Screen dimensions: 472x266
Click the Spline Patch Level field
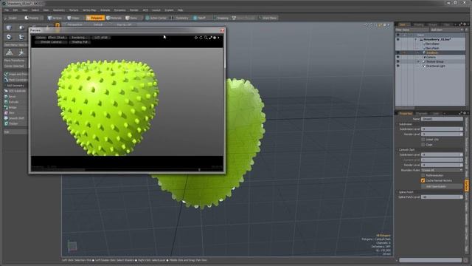point(442,197)
